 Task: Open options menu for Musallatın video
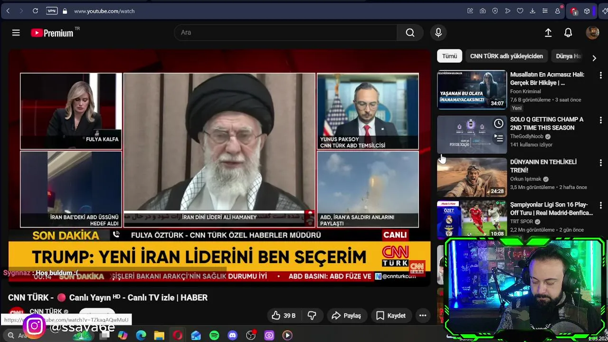600,75
